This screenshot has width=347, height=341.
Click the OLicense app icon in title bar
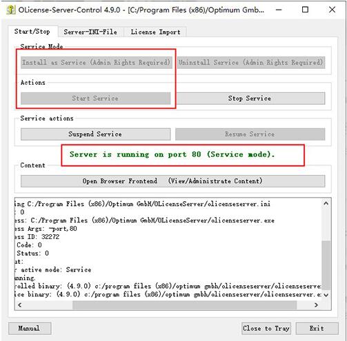(10, 10)
